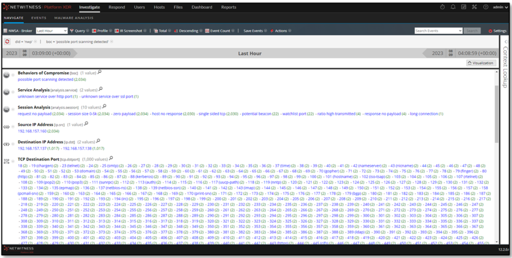Image resolution: width=512 pixels, height=258 pixels.
Task: Click the red refresh icon beside the query
Action: (x=7, y=42)
